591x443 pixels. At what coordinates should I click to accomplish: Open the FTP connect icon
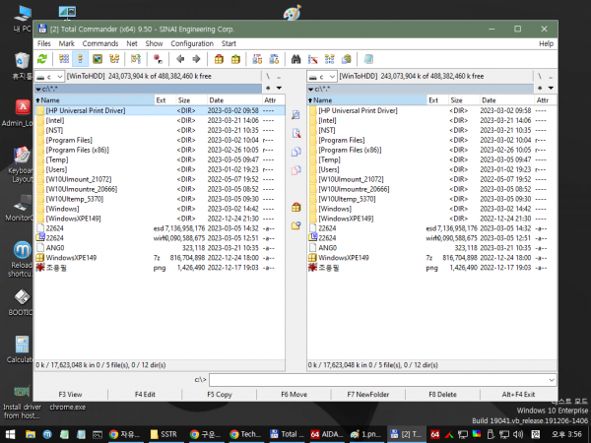click(257, 59)
